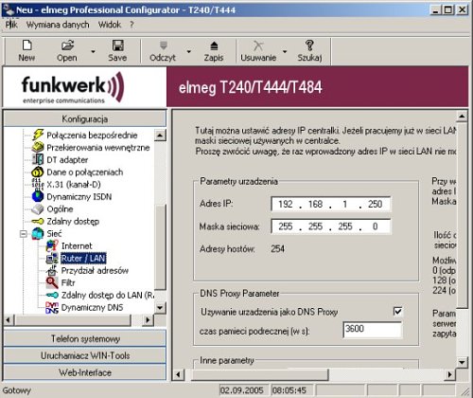This screenshot has width=473, height=398.
Task: Click main panel scroll up arrow
Action: (x=462, y=117)
